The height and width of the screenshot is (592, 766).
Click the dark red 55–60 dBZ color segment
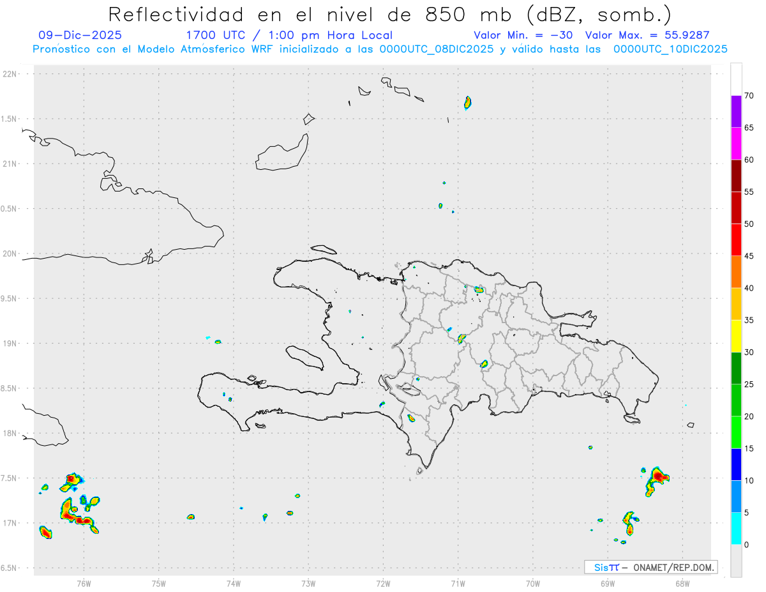coord(736,176)
